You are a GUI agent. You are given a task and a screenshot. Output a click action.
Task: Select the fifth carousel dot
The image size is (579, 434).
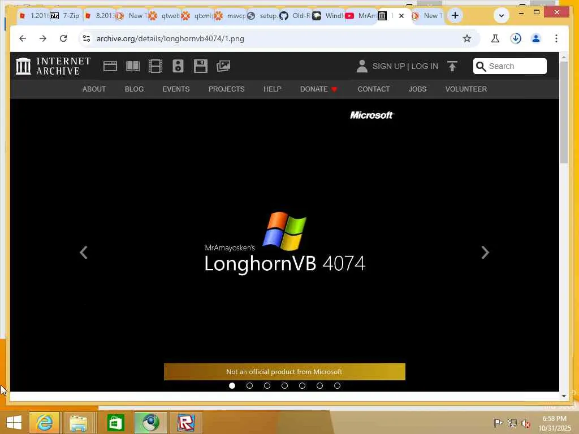coord(302,385)
